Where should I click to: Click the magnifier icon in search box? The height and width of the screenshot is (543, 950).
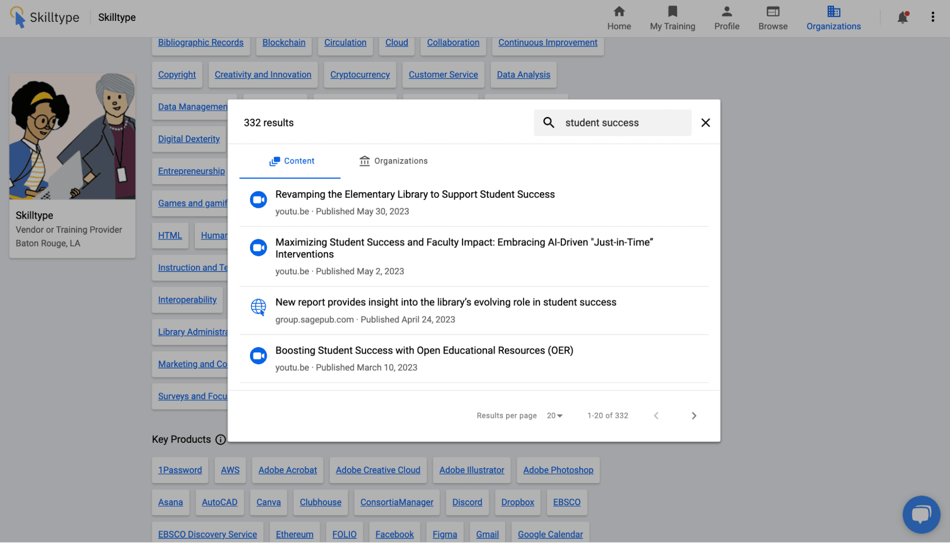[548, 123]
